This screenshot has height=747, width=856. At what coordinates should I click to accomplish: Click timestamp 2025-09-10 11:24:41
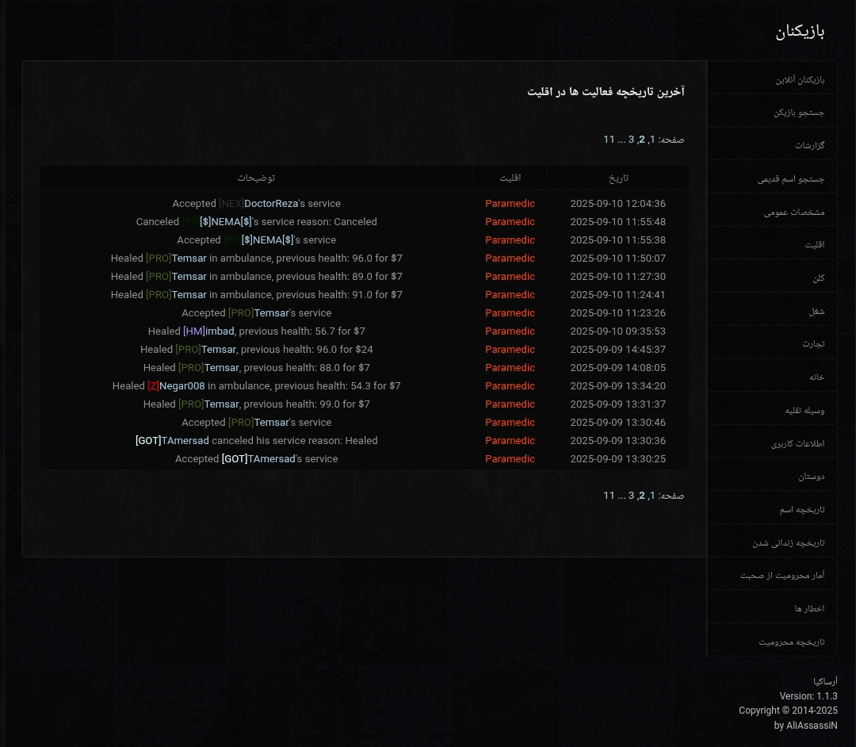click(618, 295)
